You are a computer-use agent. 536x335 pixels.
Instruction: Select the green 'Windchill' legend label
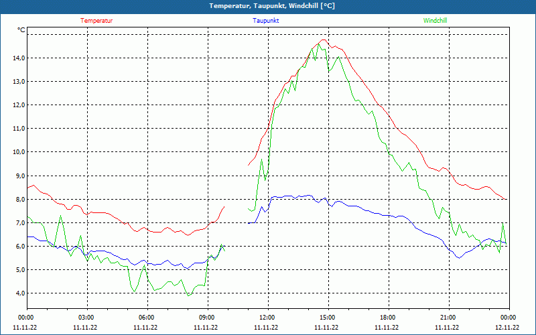click(x=435, y=21)
